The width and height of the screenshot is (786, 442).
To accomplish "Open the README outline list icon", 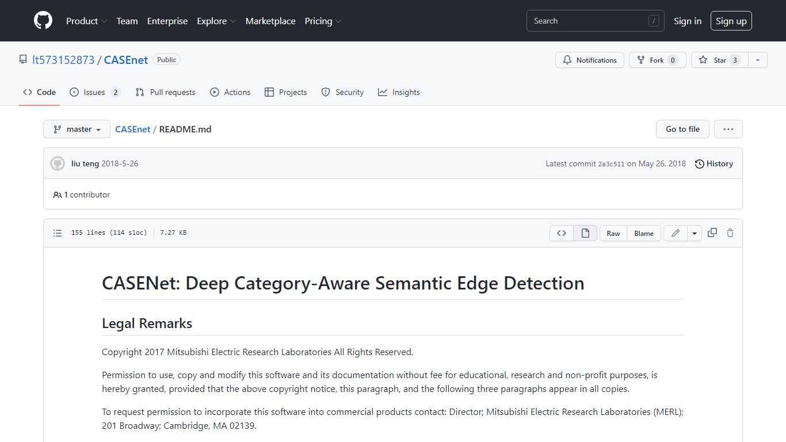I will (x=58, y=233).
